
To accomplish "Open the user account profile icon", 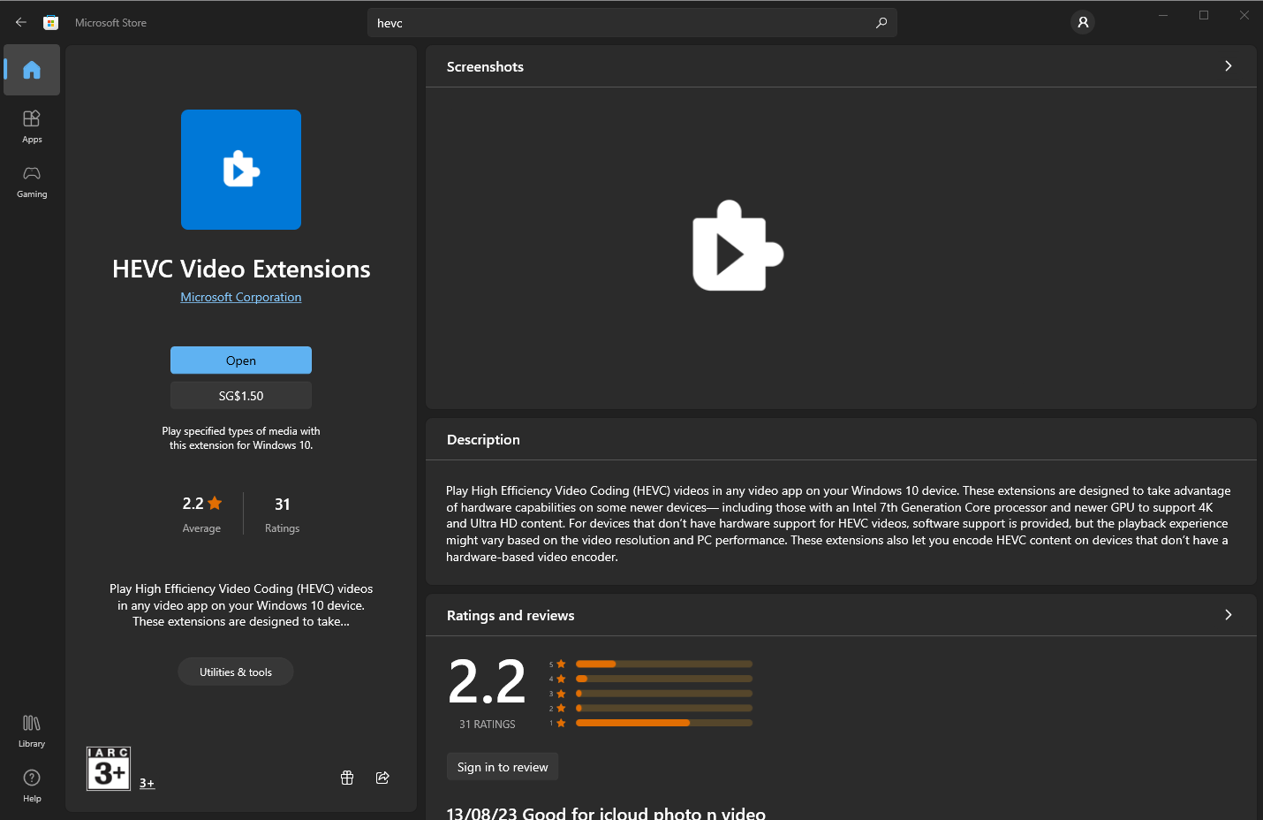I will 1083,22.
